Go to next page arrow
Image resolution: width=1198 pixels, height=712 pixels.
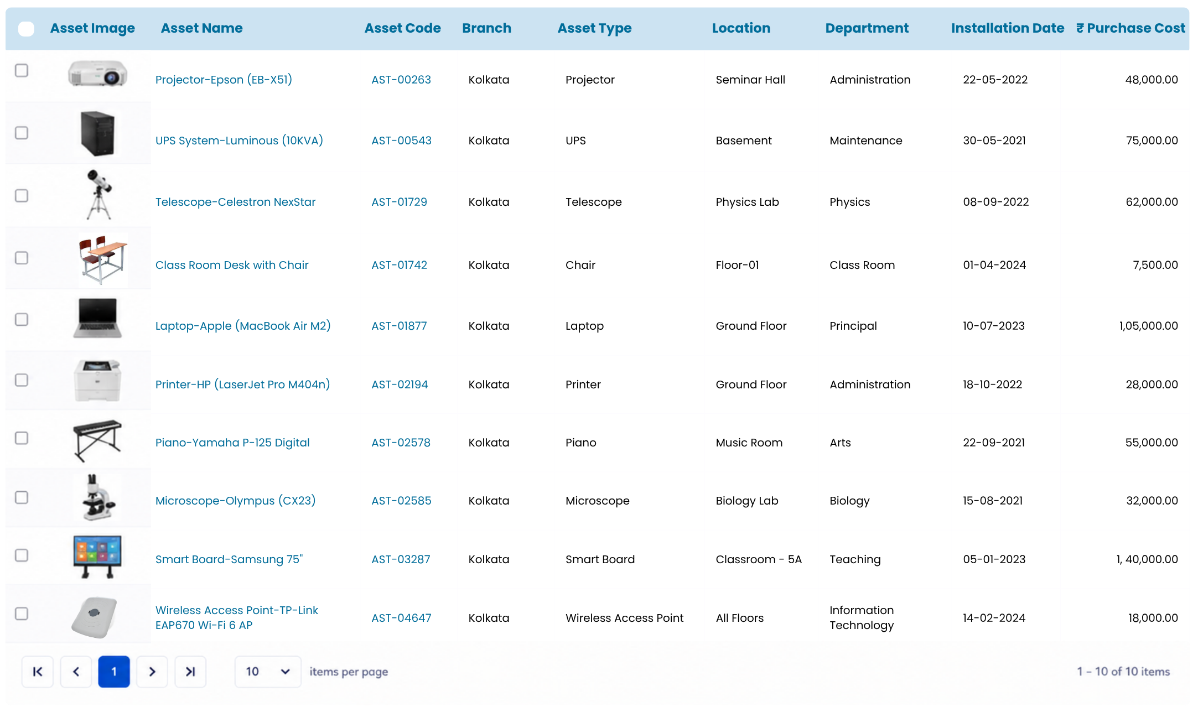tap(152, 672)
